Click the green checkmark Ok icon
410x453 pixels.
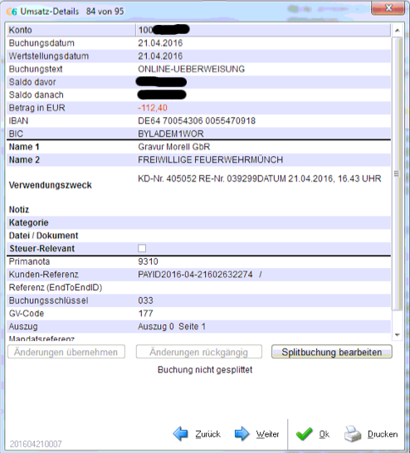(304, 434)
